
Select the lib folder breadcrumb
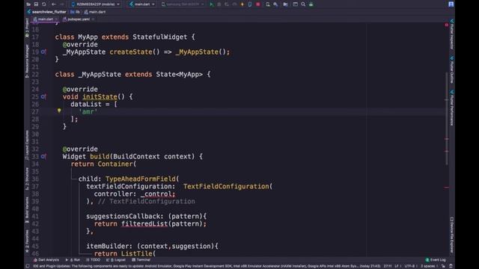coord(75,12)
